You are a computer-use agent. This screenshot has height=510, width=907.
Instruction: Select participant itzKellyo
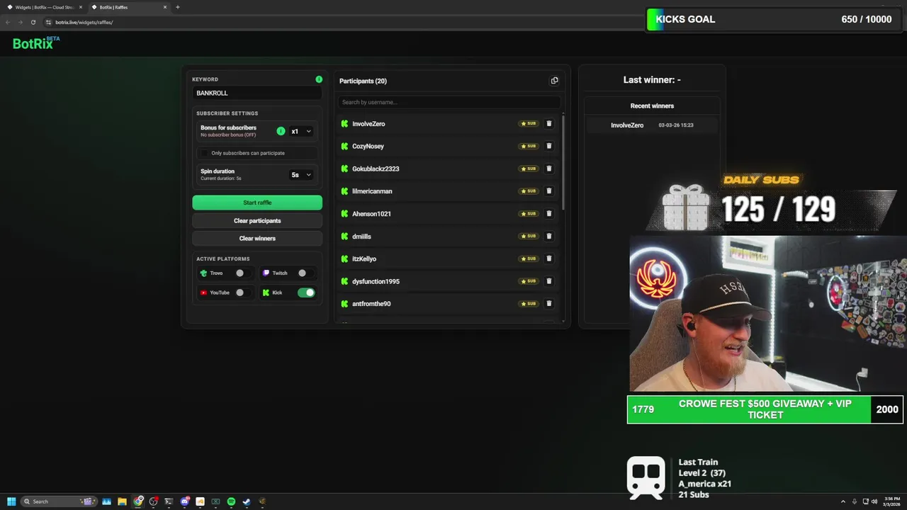[x=364, y=259]
